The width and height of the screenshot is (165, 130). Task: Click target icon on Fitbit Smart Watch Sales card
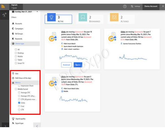click(53, 82)
